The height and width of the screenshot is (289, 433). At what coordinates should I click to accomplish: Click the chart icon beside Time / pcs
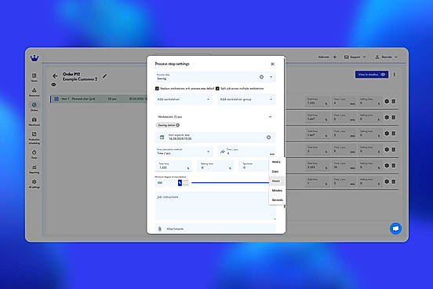coord(222,152)
